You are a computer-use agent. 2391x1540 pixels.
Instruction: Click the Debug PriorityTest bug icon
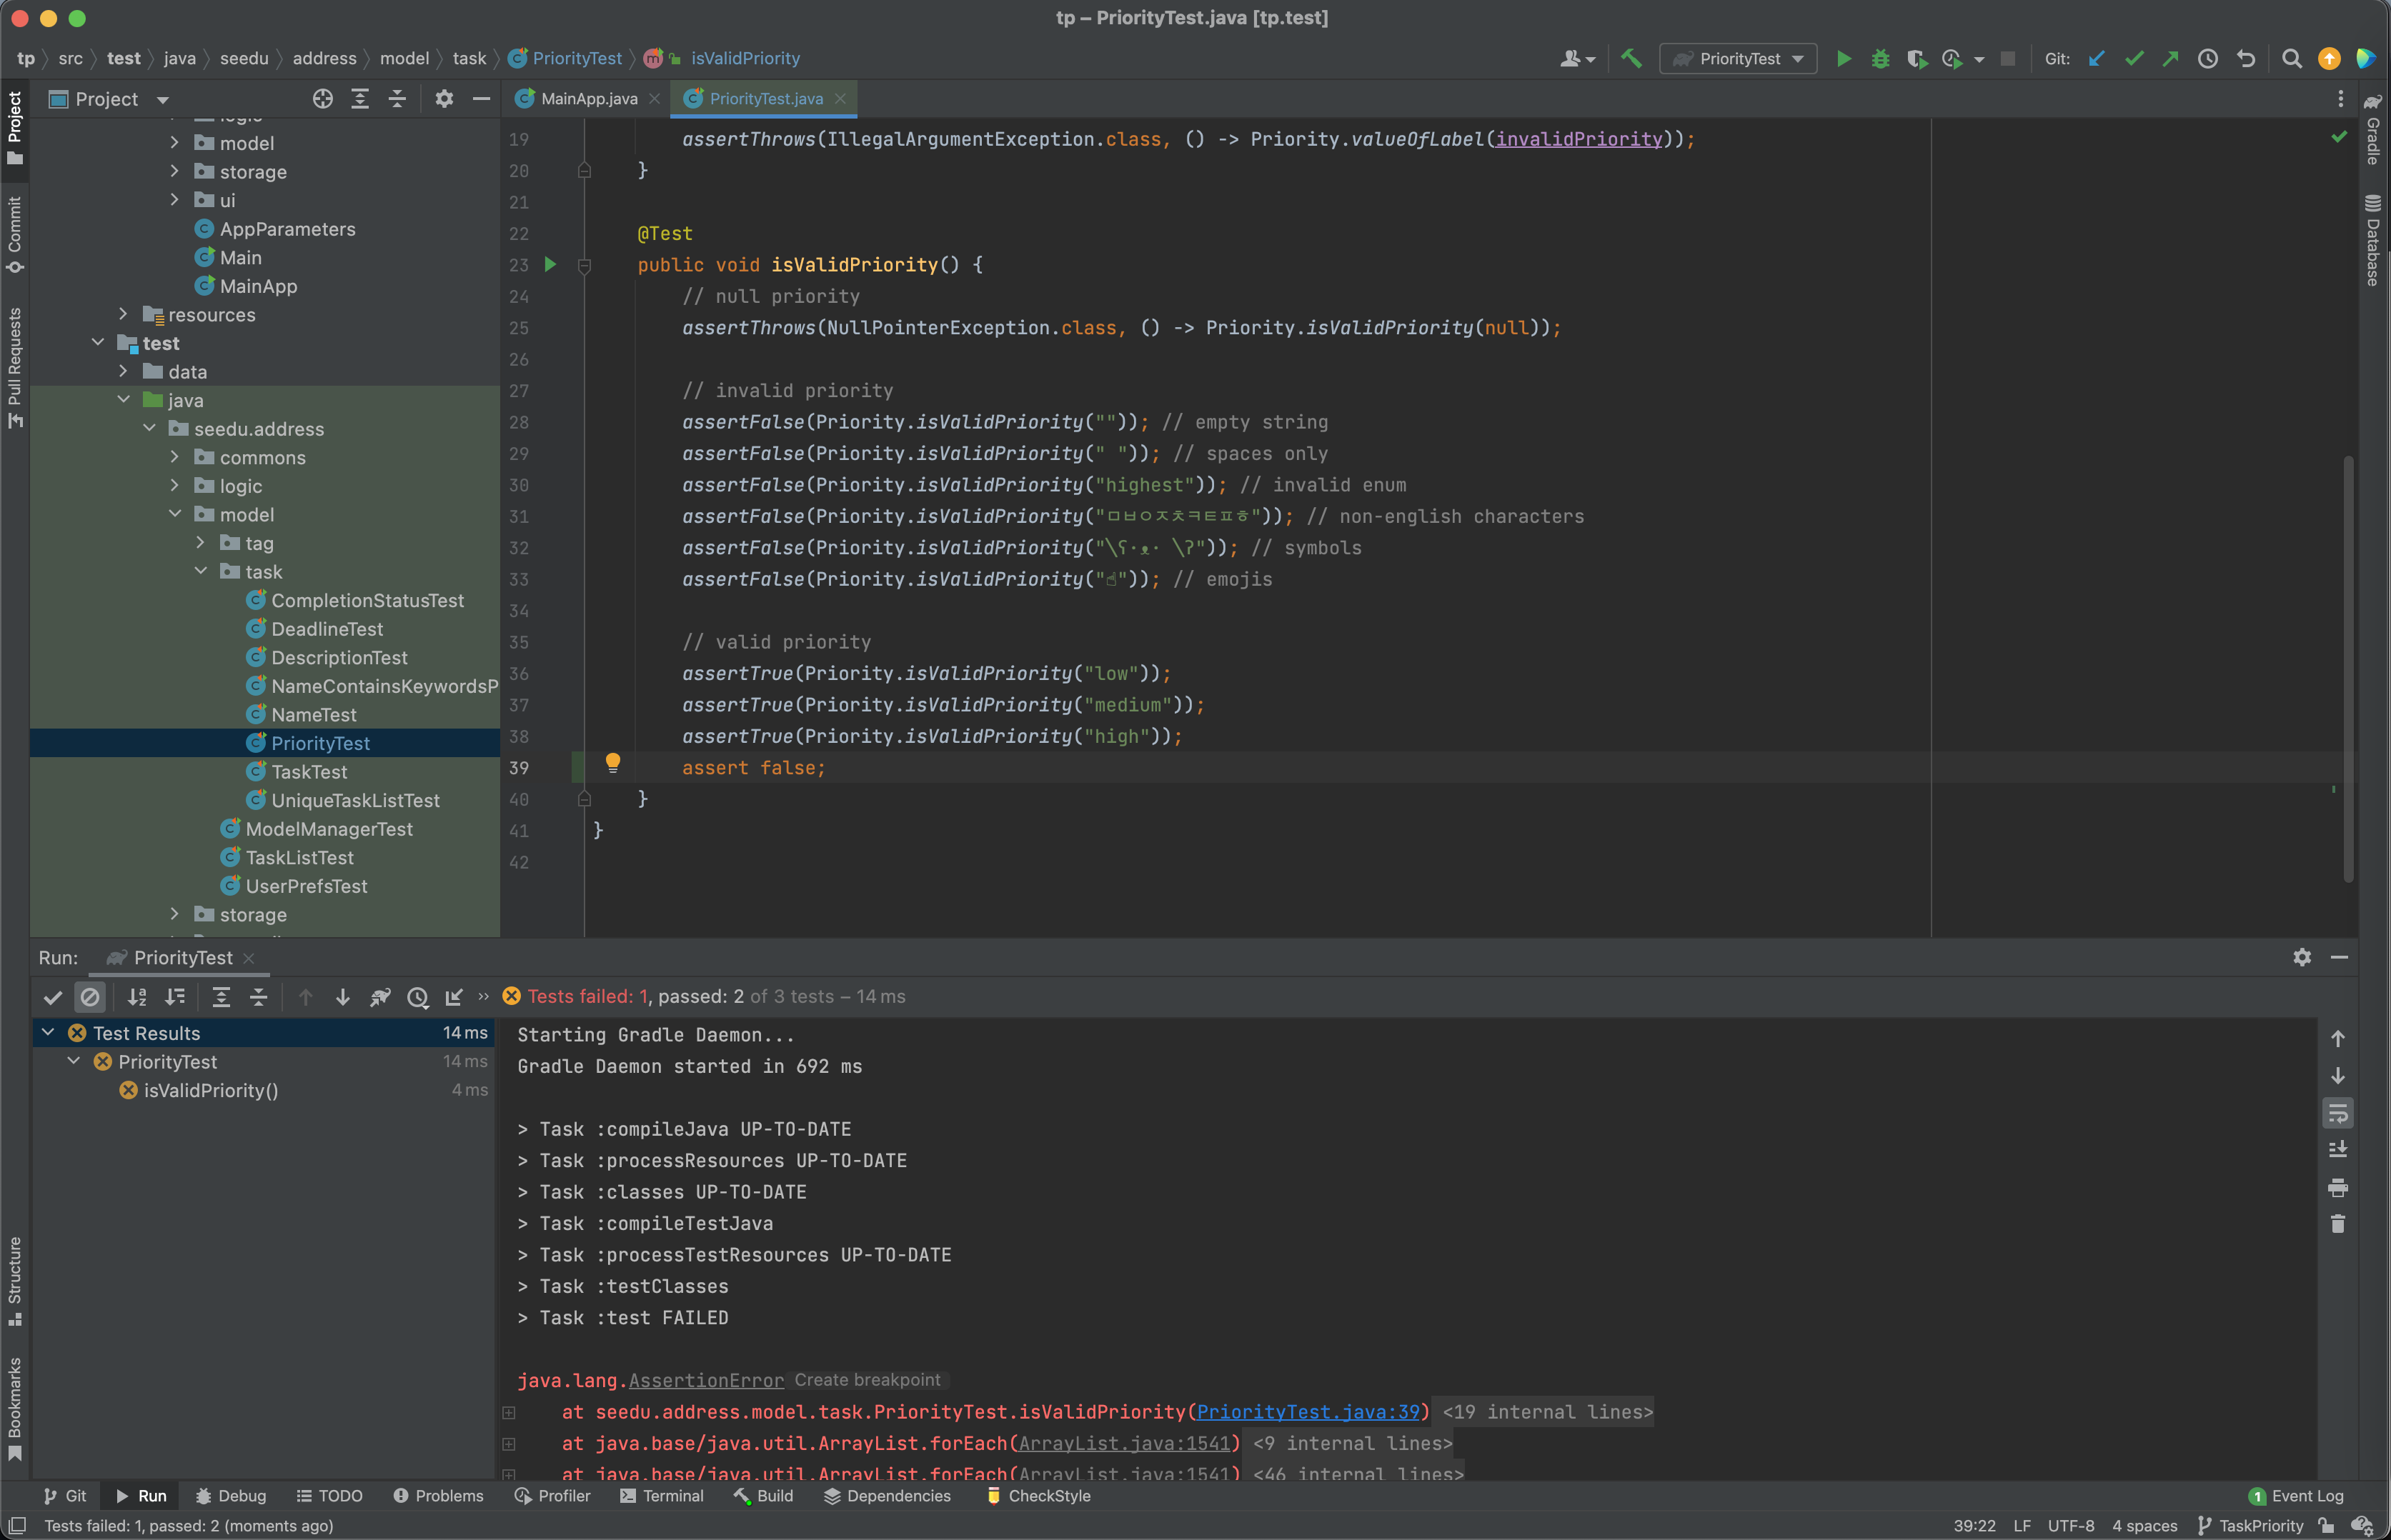click(x=1880, y=59)
